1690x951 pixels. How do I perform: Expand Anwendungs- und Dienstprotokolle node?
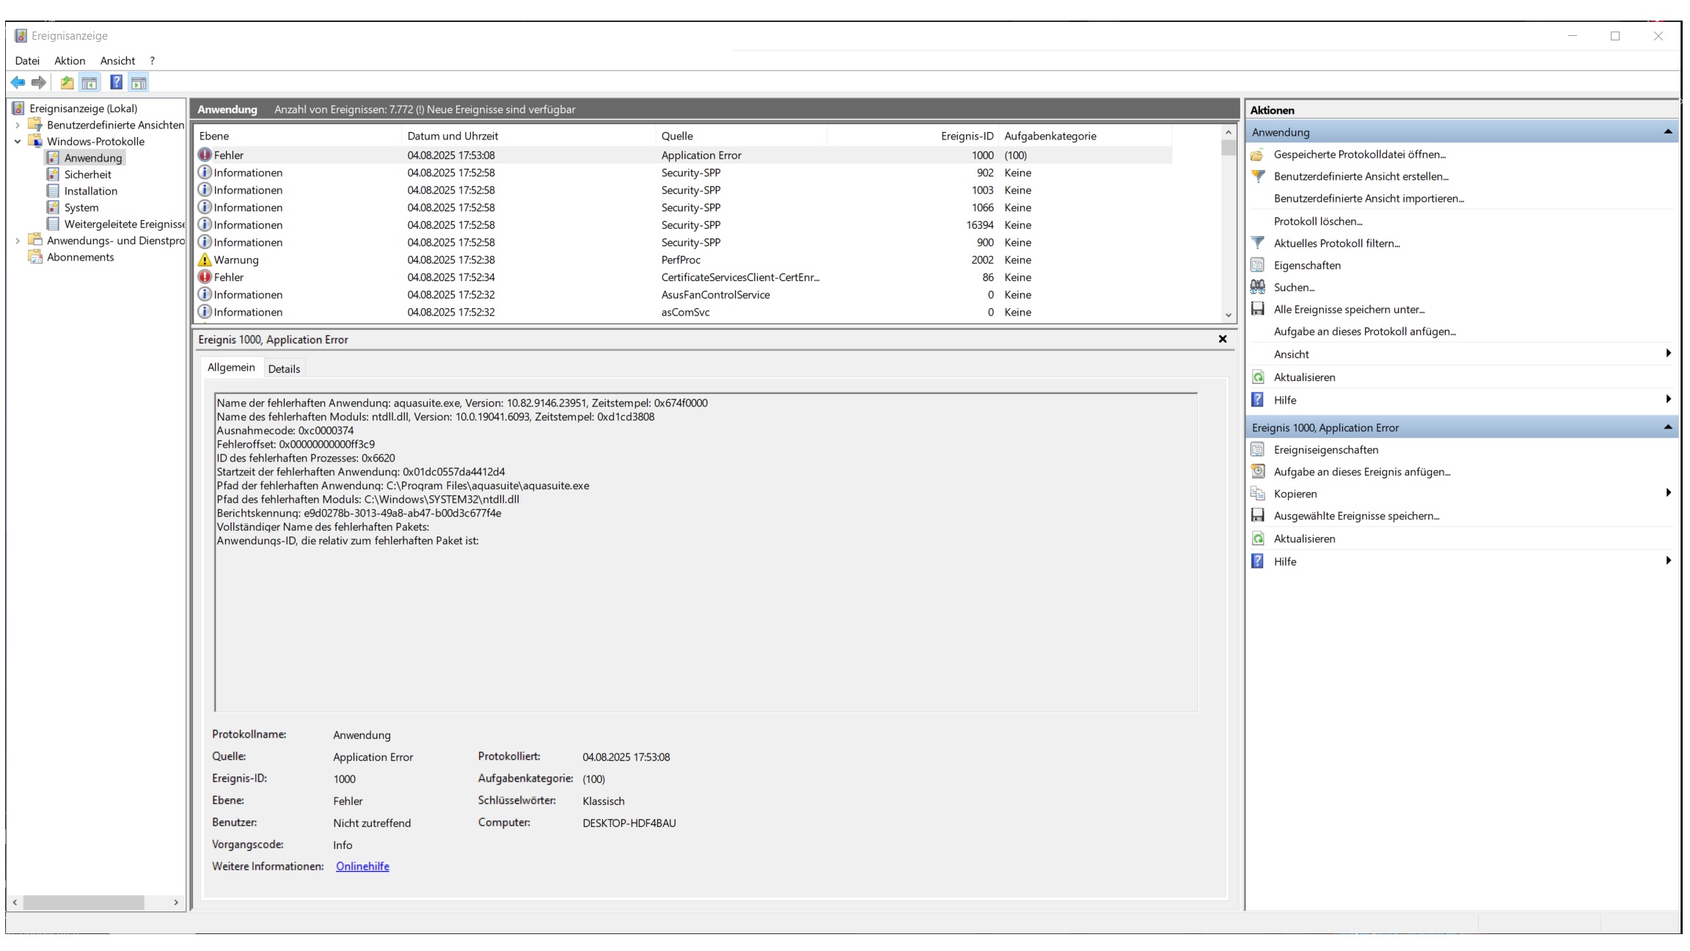18,241
